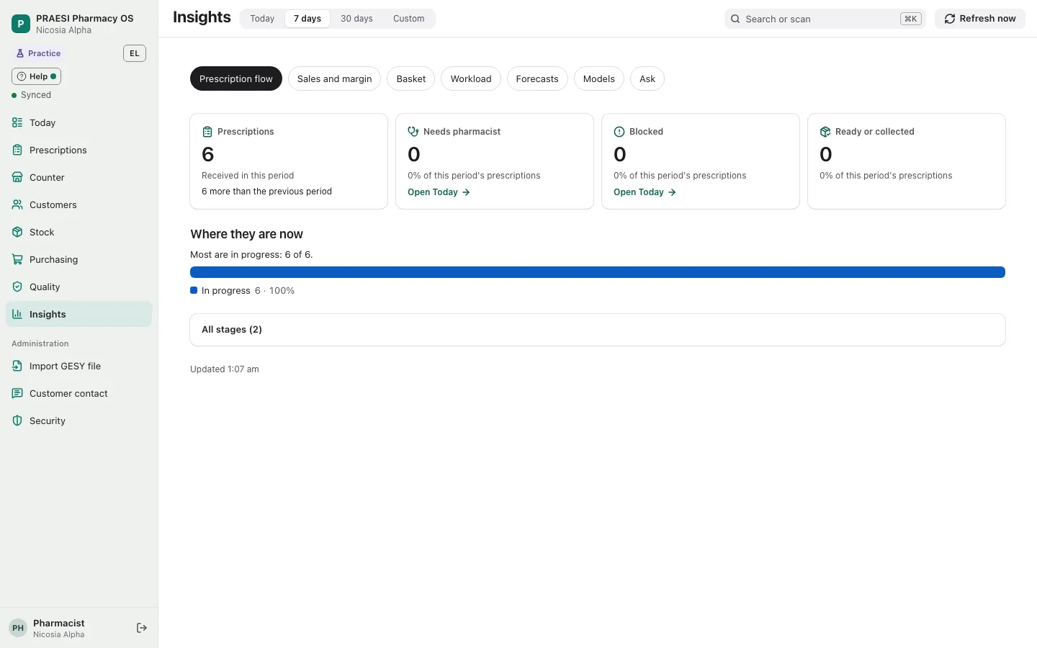Click the blue In progress bar
This screenshot has width=1037, height=648.
click(598, 272)
